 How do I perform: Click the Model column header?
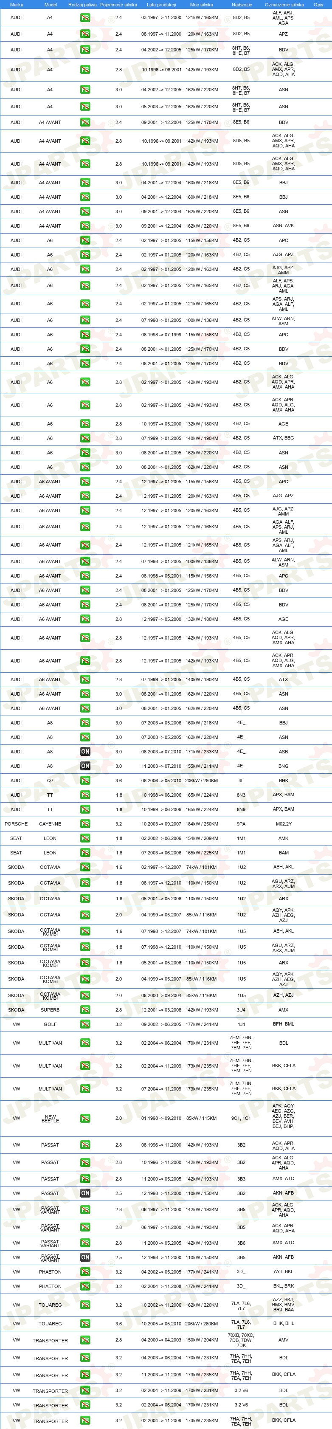[51, 4]
